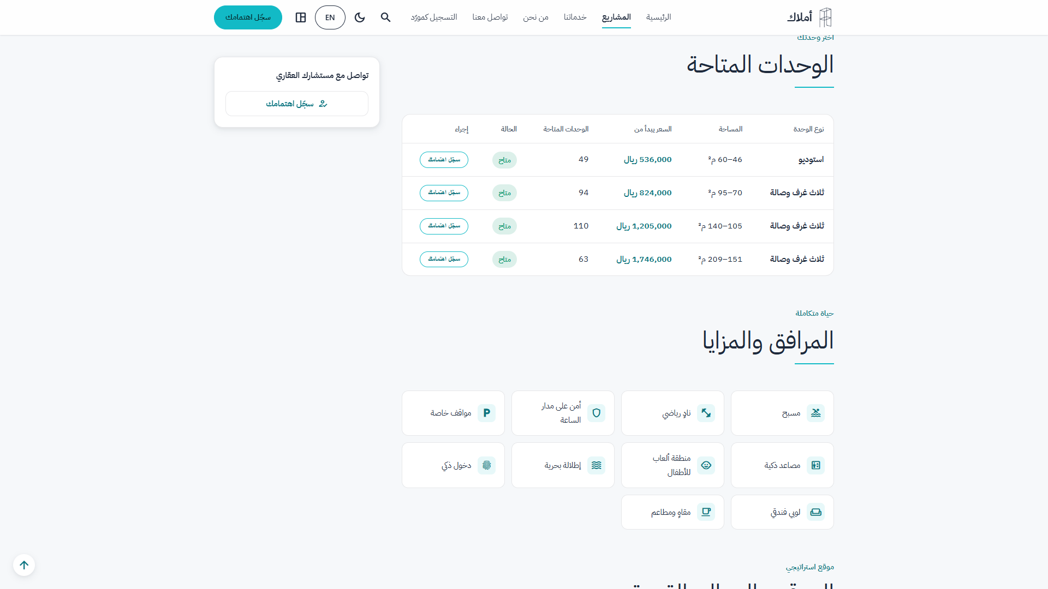Click the دخول ذكي fingerprint icon
This screenshot has width=1048, height=589.
[487, 465]
